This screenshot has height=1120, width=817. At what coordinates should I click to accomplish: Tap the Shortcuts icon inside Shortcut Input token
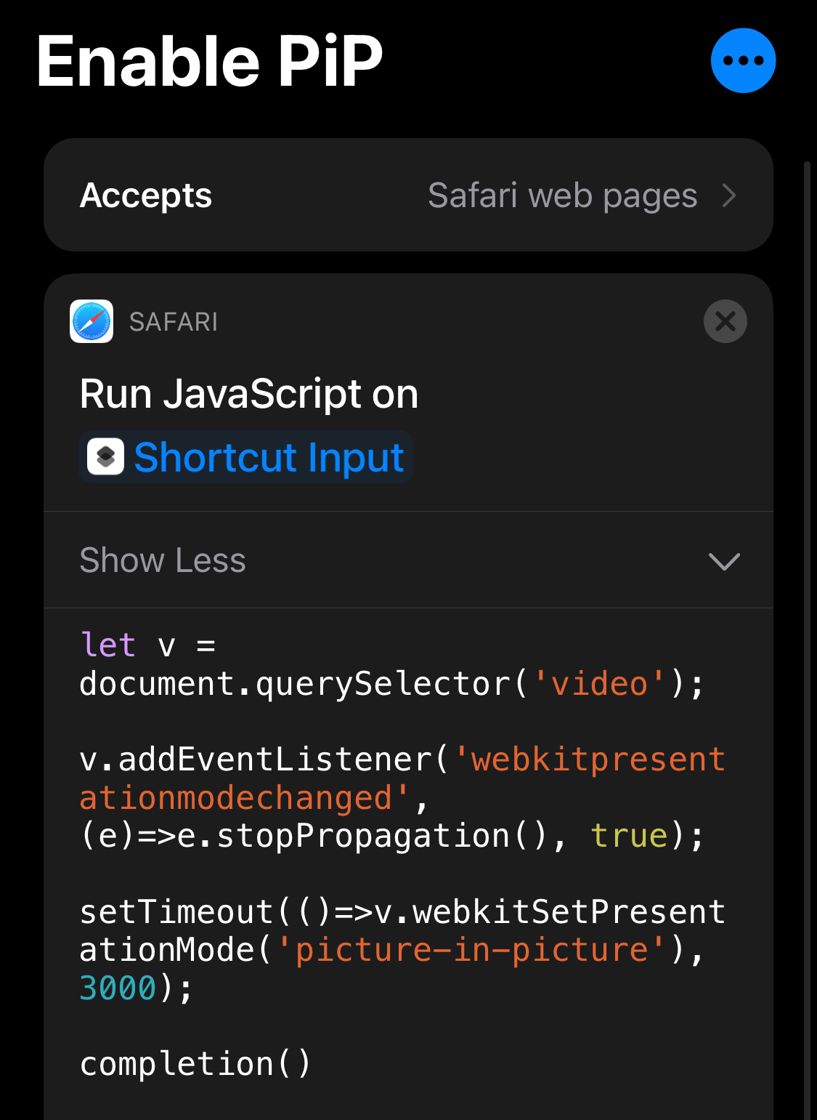coord(107,456)
